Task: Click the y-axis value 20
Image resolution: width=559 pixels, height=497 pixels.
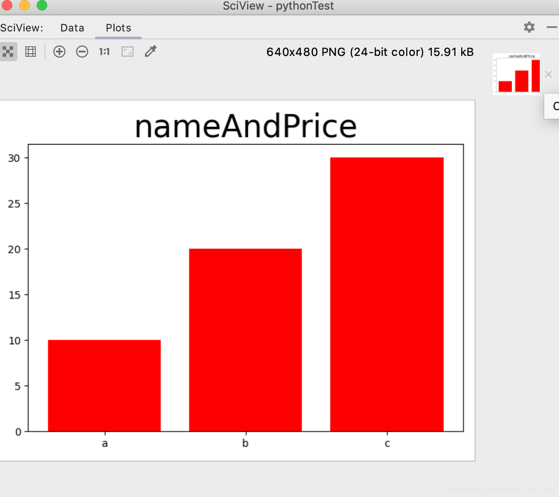Action: (14, 249)
